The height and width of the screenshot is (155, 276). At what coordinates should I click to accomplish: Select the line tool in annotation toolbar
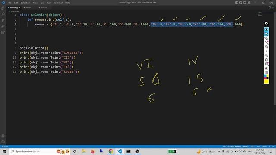pos(267,42)
